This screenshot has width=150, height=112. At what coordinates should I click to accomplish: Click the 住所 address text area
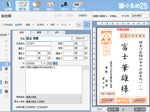54,80
